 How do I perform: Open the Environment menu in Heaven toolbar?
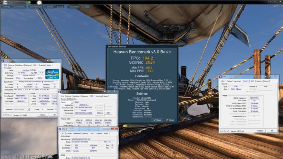click(x=36, y=7)
